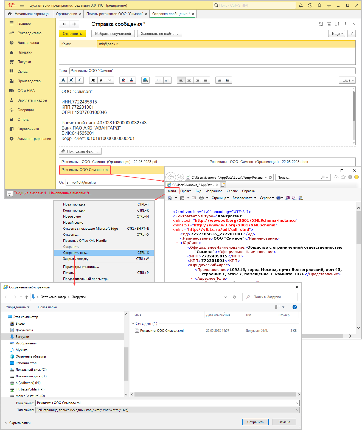Screen dimensions: 362x430
Task: Click Сохранить button in save dialog
Action: click(x=255, y=422)
